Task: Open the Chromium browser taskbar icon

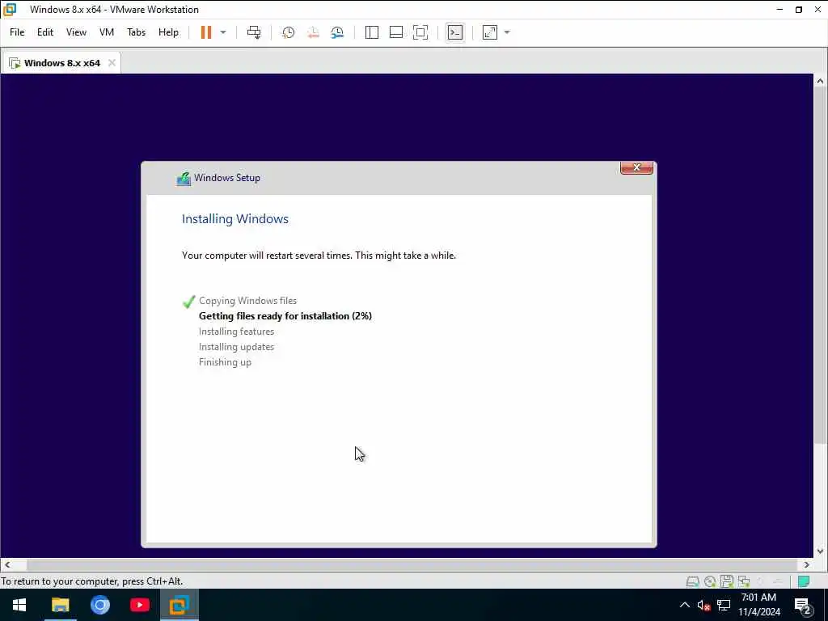Action: click(99, 605)
